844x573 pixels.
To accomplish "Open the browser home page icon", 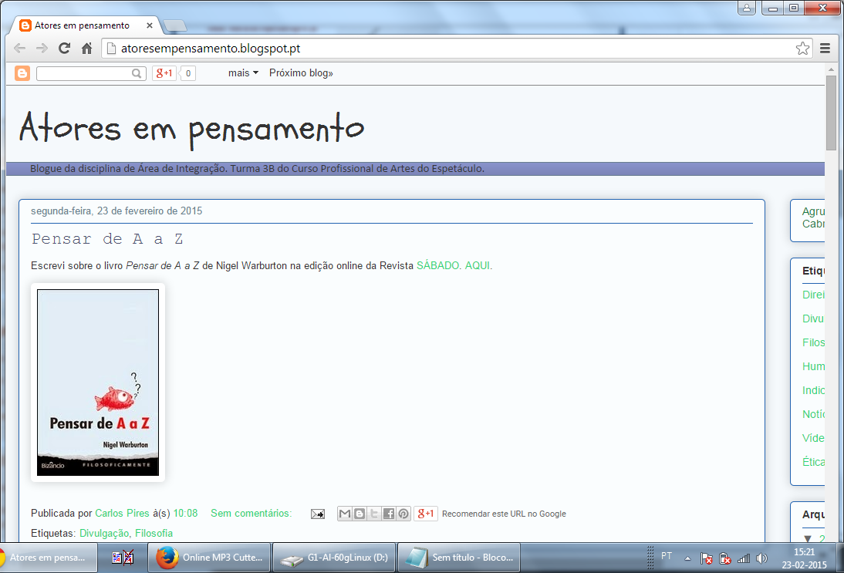I will tap(86, 49).
